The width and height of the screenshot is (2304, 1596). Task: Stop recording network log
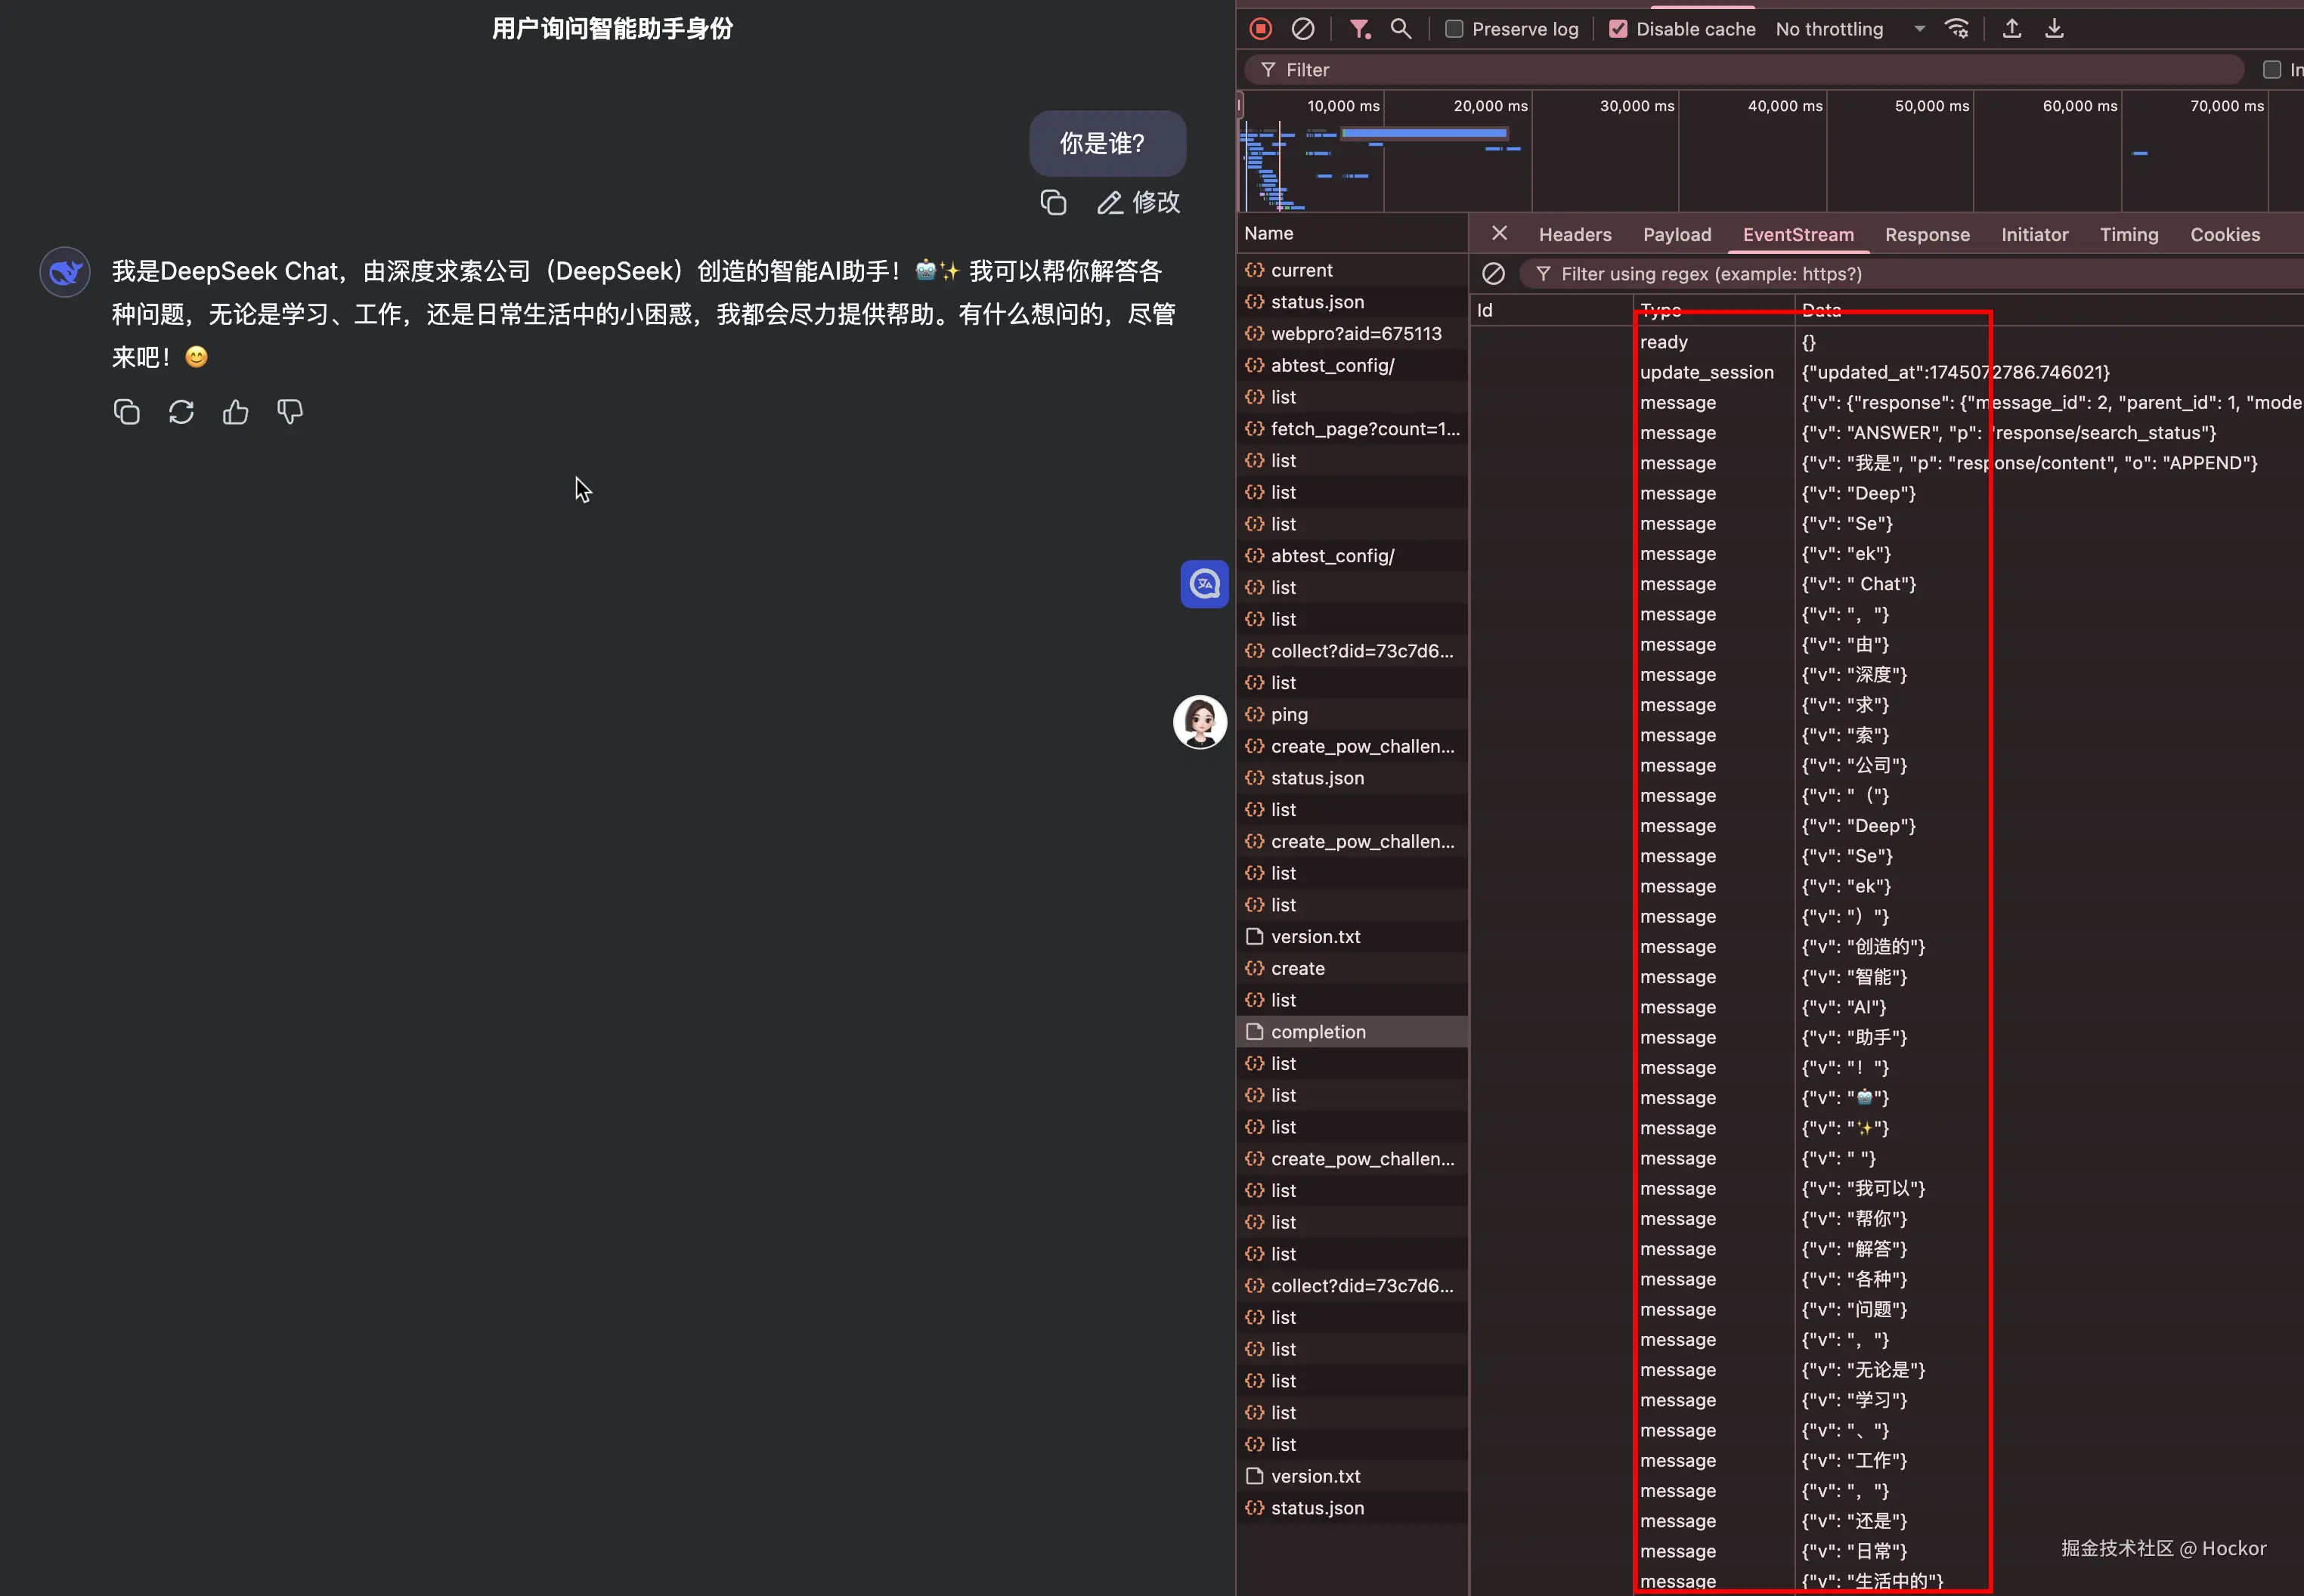[1260, 29]
